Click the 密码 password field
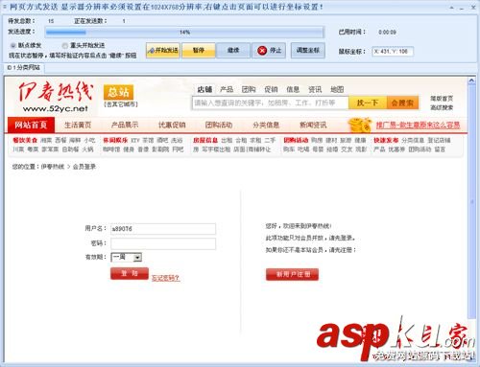Screen dimensions: 480x367 [x=163, y=244]
